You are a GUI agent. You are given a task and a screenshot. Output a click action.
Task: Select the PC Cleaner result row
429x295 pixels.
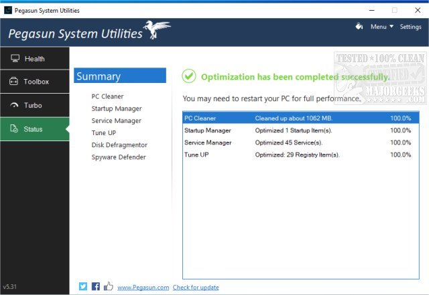coord(301,118)
